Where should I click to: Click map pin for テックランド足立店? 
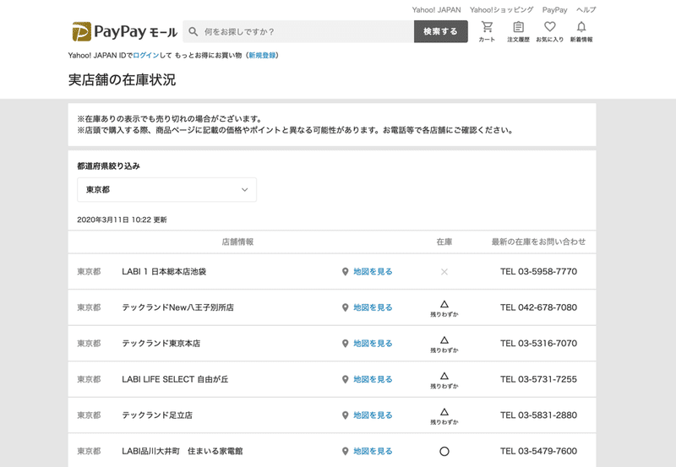click(345, 415)
